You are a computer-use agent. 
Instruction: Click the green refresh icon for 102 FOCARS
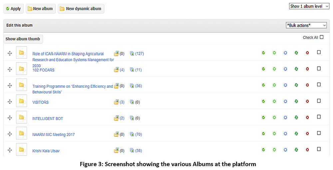296,69
